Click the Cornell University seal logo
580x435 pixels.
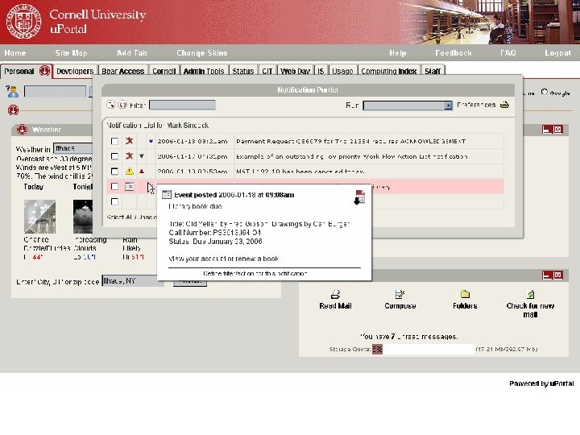pos(23,21)
